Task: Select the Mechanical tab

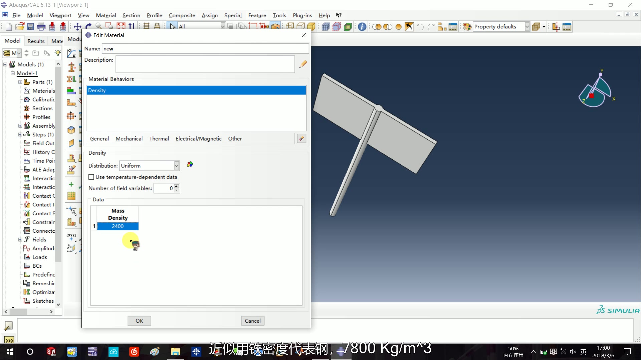Action: tap(129, 138)
